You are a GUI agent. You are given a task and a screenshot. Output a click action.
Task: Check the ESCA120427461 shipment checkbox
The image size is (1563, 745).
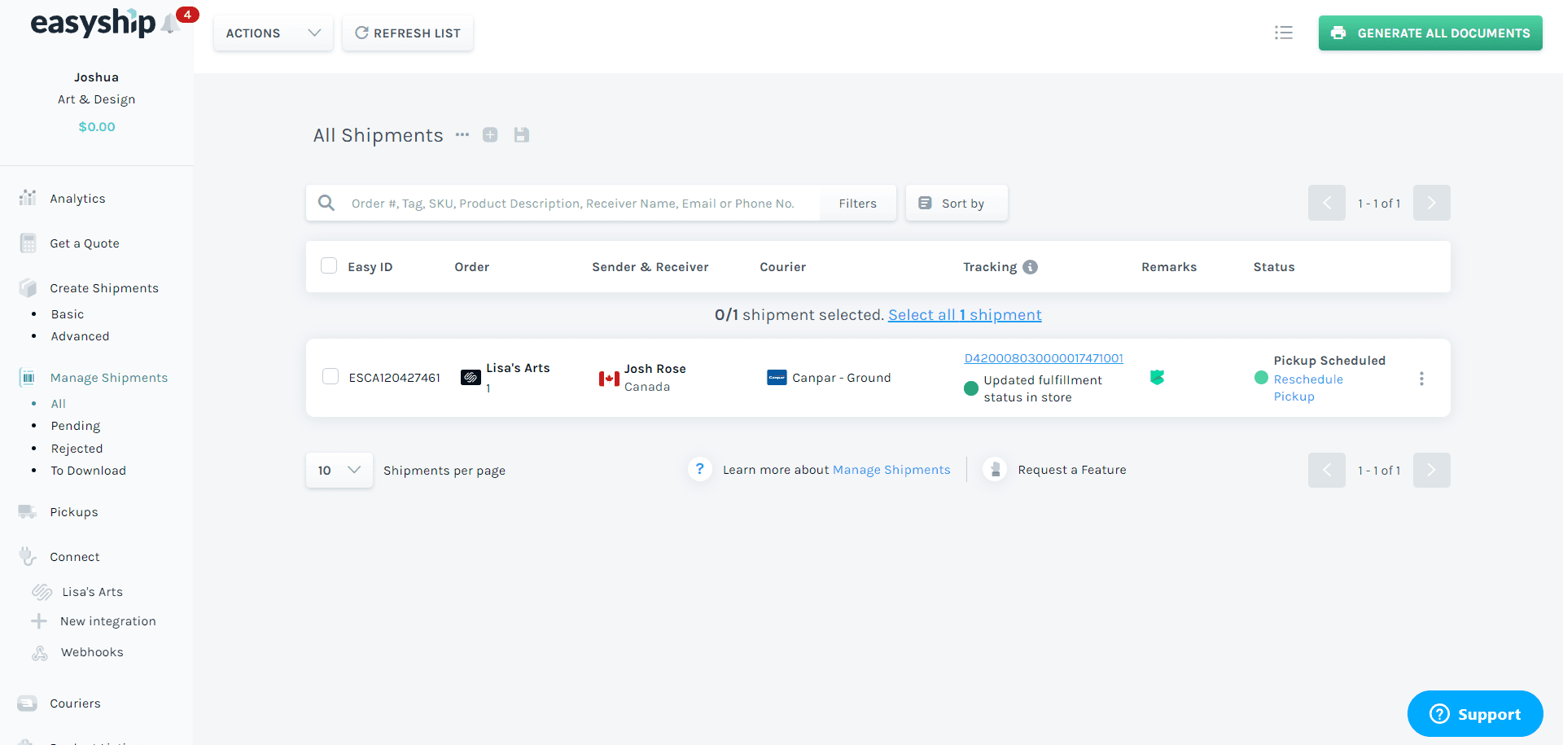click(x=331, y=376)
